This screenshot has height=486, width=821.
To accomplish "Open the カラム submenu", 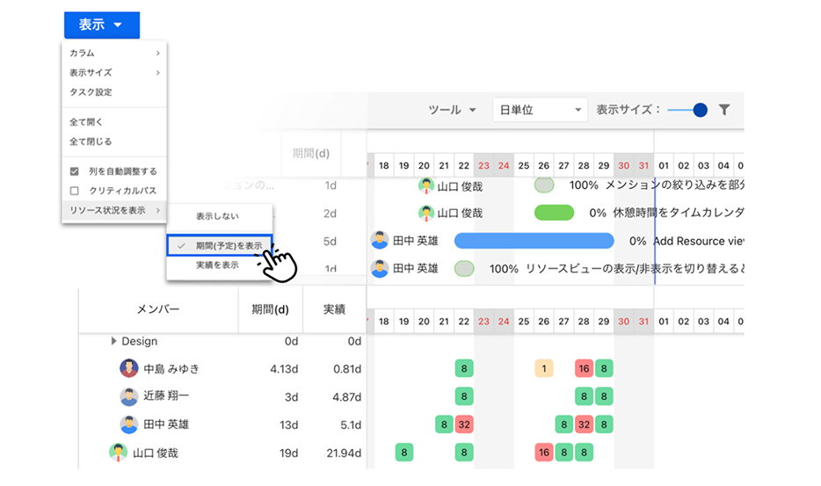I will pyautogui.click(x=114, y=54).
